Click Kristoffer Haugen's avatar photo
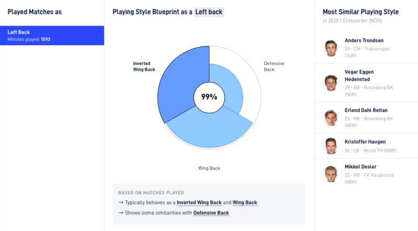Image resolution: width=418 pixels, height=231 pixels. (x=331, y=146)
